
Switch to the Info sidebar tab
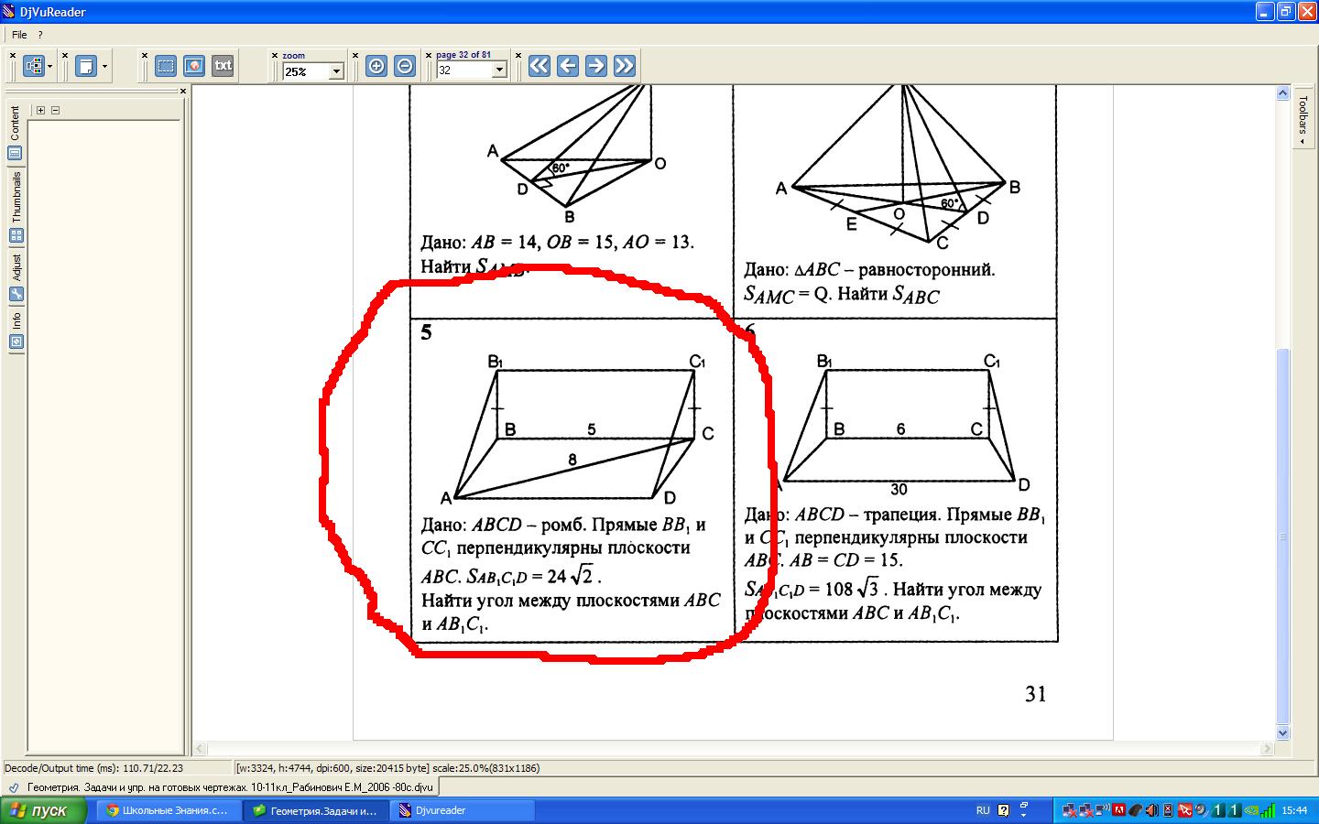tap(15, 326)
